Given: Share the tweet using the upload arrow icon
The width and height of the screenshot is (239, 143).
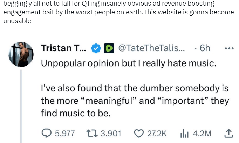Looking at the screenshot, I should click(x=228, y=133).
